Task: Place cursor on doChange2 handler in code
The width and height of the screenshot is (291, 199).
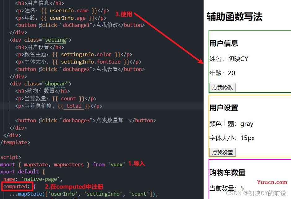Action: (76, 69)
